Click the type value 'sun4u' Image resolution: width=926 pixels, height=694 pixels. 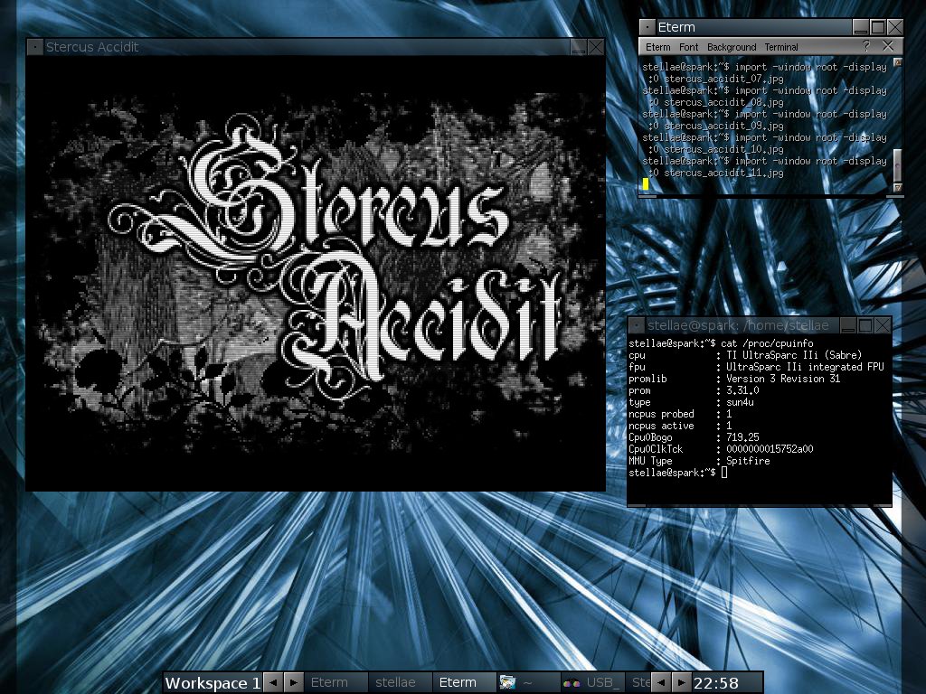tap(740, 402)
